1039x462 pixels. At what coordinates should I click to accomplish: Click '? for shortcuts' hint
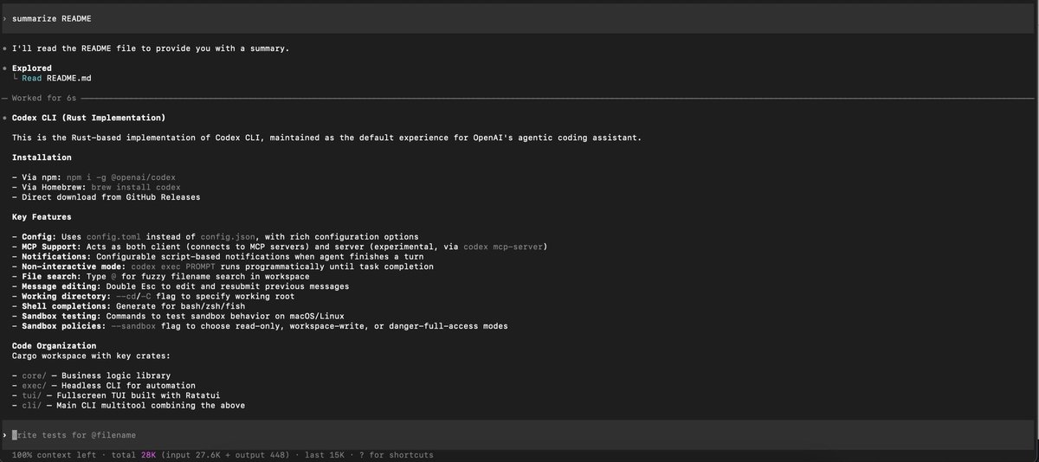[x=398, y=455]
